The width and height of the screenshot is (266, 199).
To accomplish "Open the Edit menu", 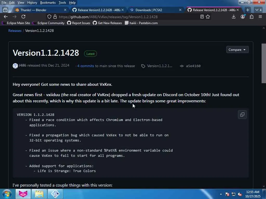I will click(12, 3).
